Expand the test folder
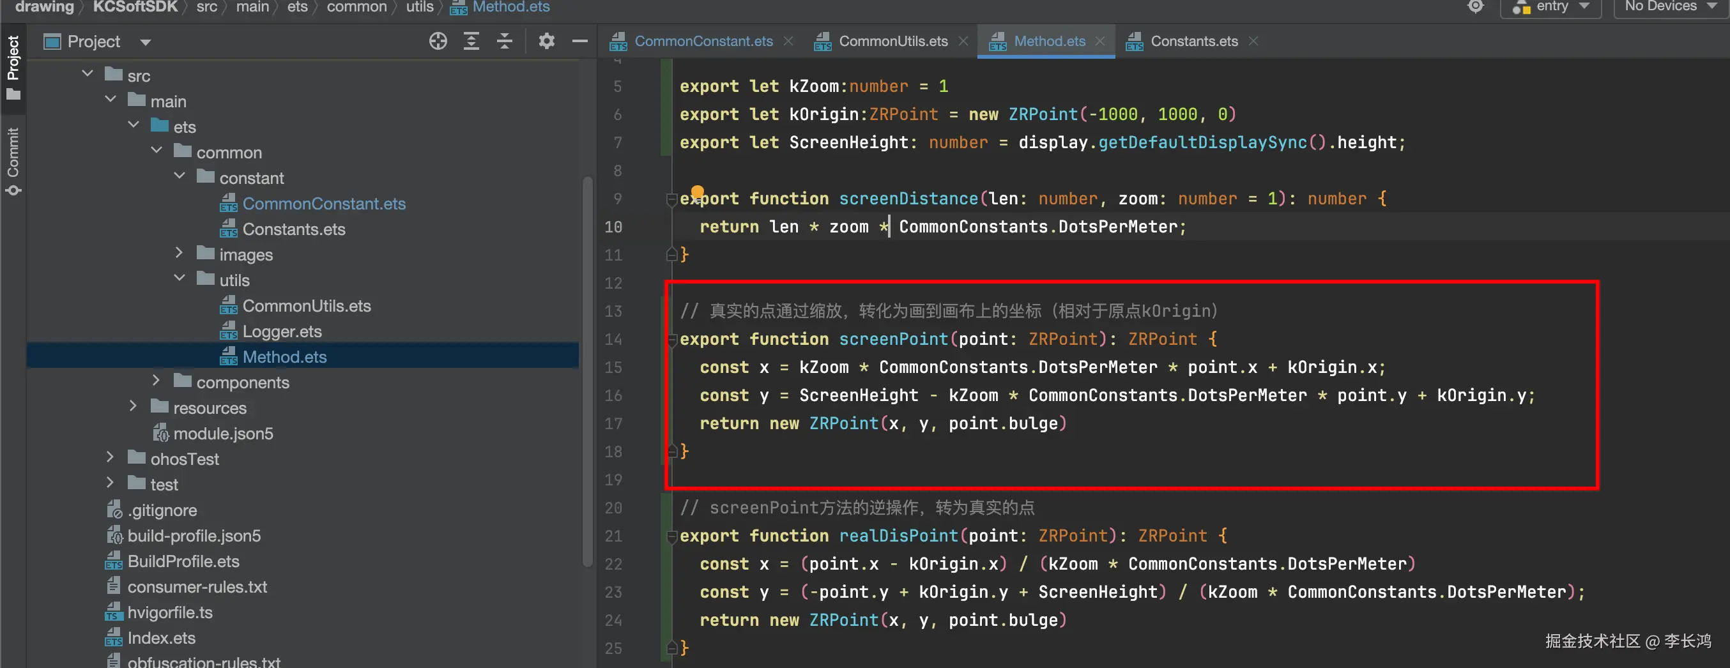Screen dimensions: 1730x668 (x=111, y=482)
